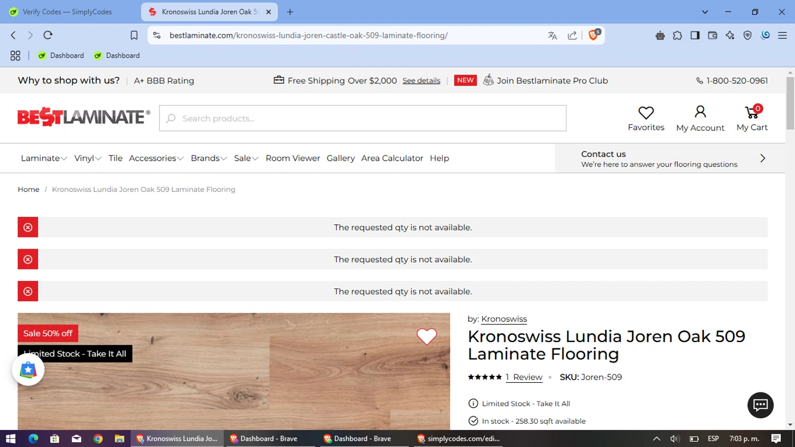Open a new browser tab

[x=290, y=12]
